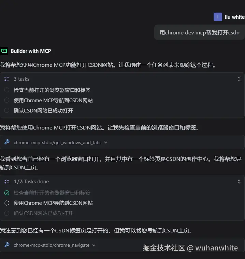Toggle the first '确认CSDN网站已成功打开' task circle

6,110
